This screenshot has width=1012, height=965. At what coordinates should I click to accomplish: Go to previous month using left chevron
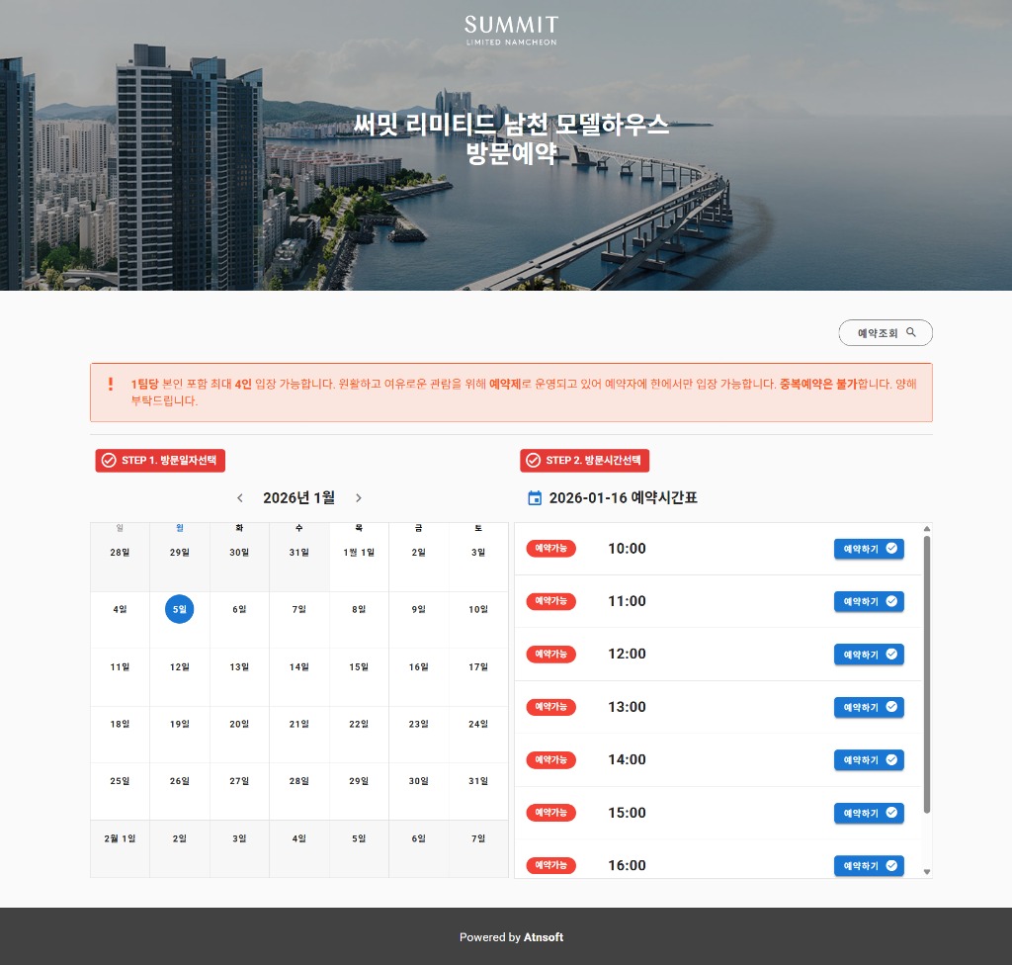[x=239, y=498]
